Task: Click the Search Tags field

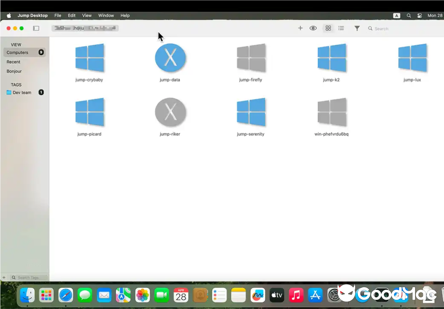Action: [x=28, y=277]
